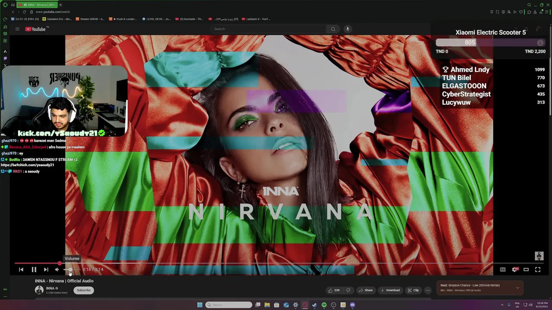Open X in the Opera sidebar

coord(5,65)
